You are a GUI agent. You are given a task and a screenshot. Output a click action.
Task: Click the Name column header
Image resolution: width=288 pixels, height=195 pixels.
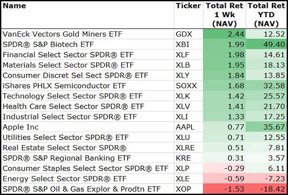14,6
